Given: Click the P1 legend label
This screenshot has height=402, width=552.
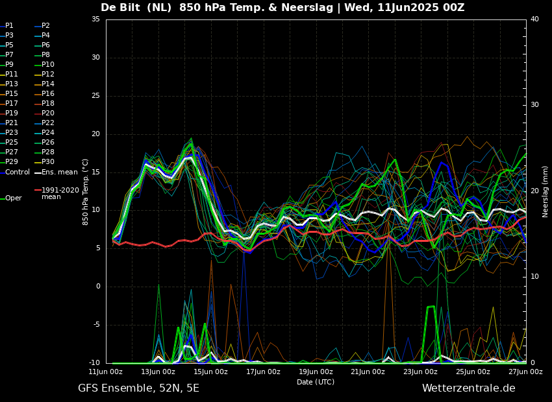Looking at the screenshot, I should coord(9,26).
